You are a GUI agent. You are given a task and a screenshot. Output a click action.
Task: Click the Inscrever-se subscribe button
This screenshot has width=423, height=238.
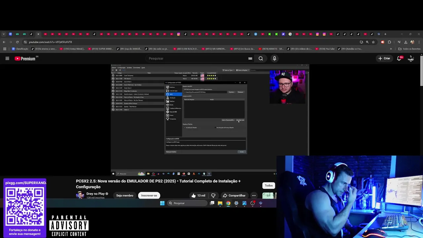(x=149, y=195)
